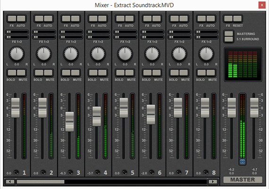The height and width of the screenshot is (189, 269).
Task: Click the pan knob on channel 4
Action: pos(98,54)
